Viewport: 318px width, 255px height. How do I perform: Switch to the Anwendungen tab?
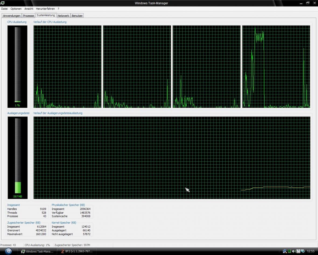(12, 16)
